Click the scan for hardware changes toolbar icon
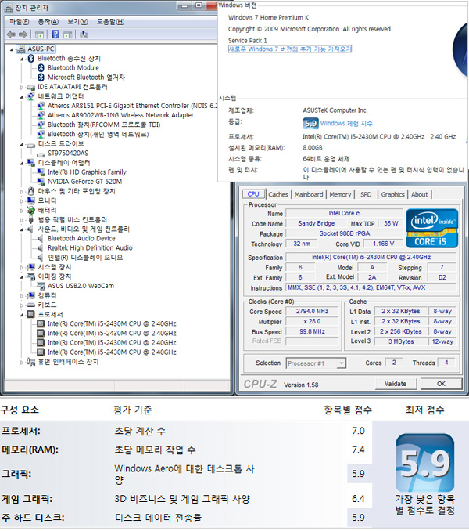The width and height of the screenshot is (469, 531). (x=84, y=34)
